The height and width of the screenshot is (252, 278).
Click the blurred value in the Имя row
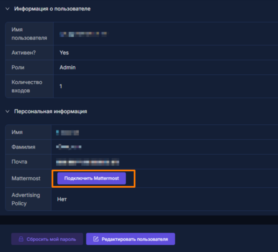(67, 133)
